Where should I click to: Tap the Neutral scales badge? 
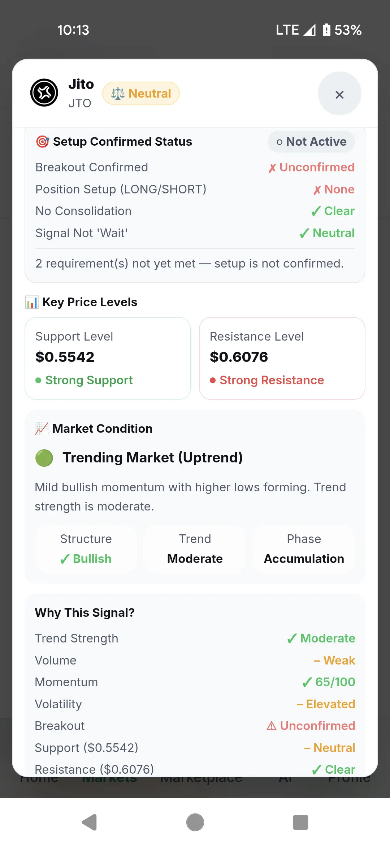tap(141, 93)
